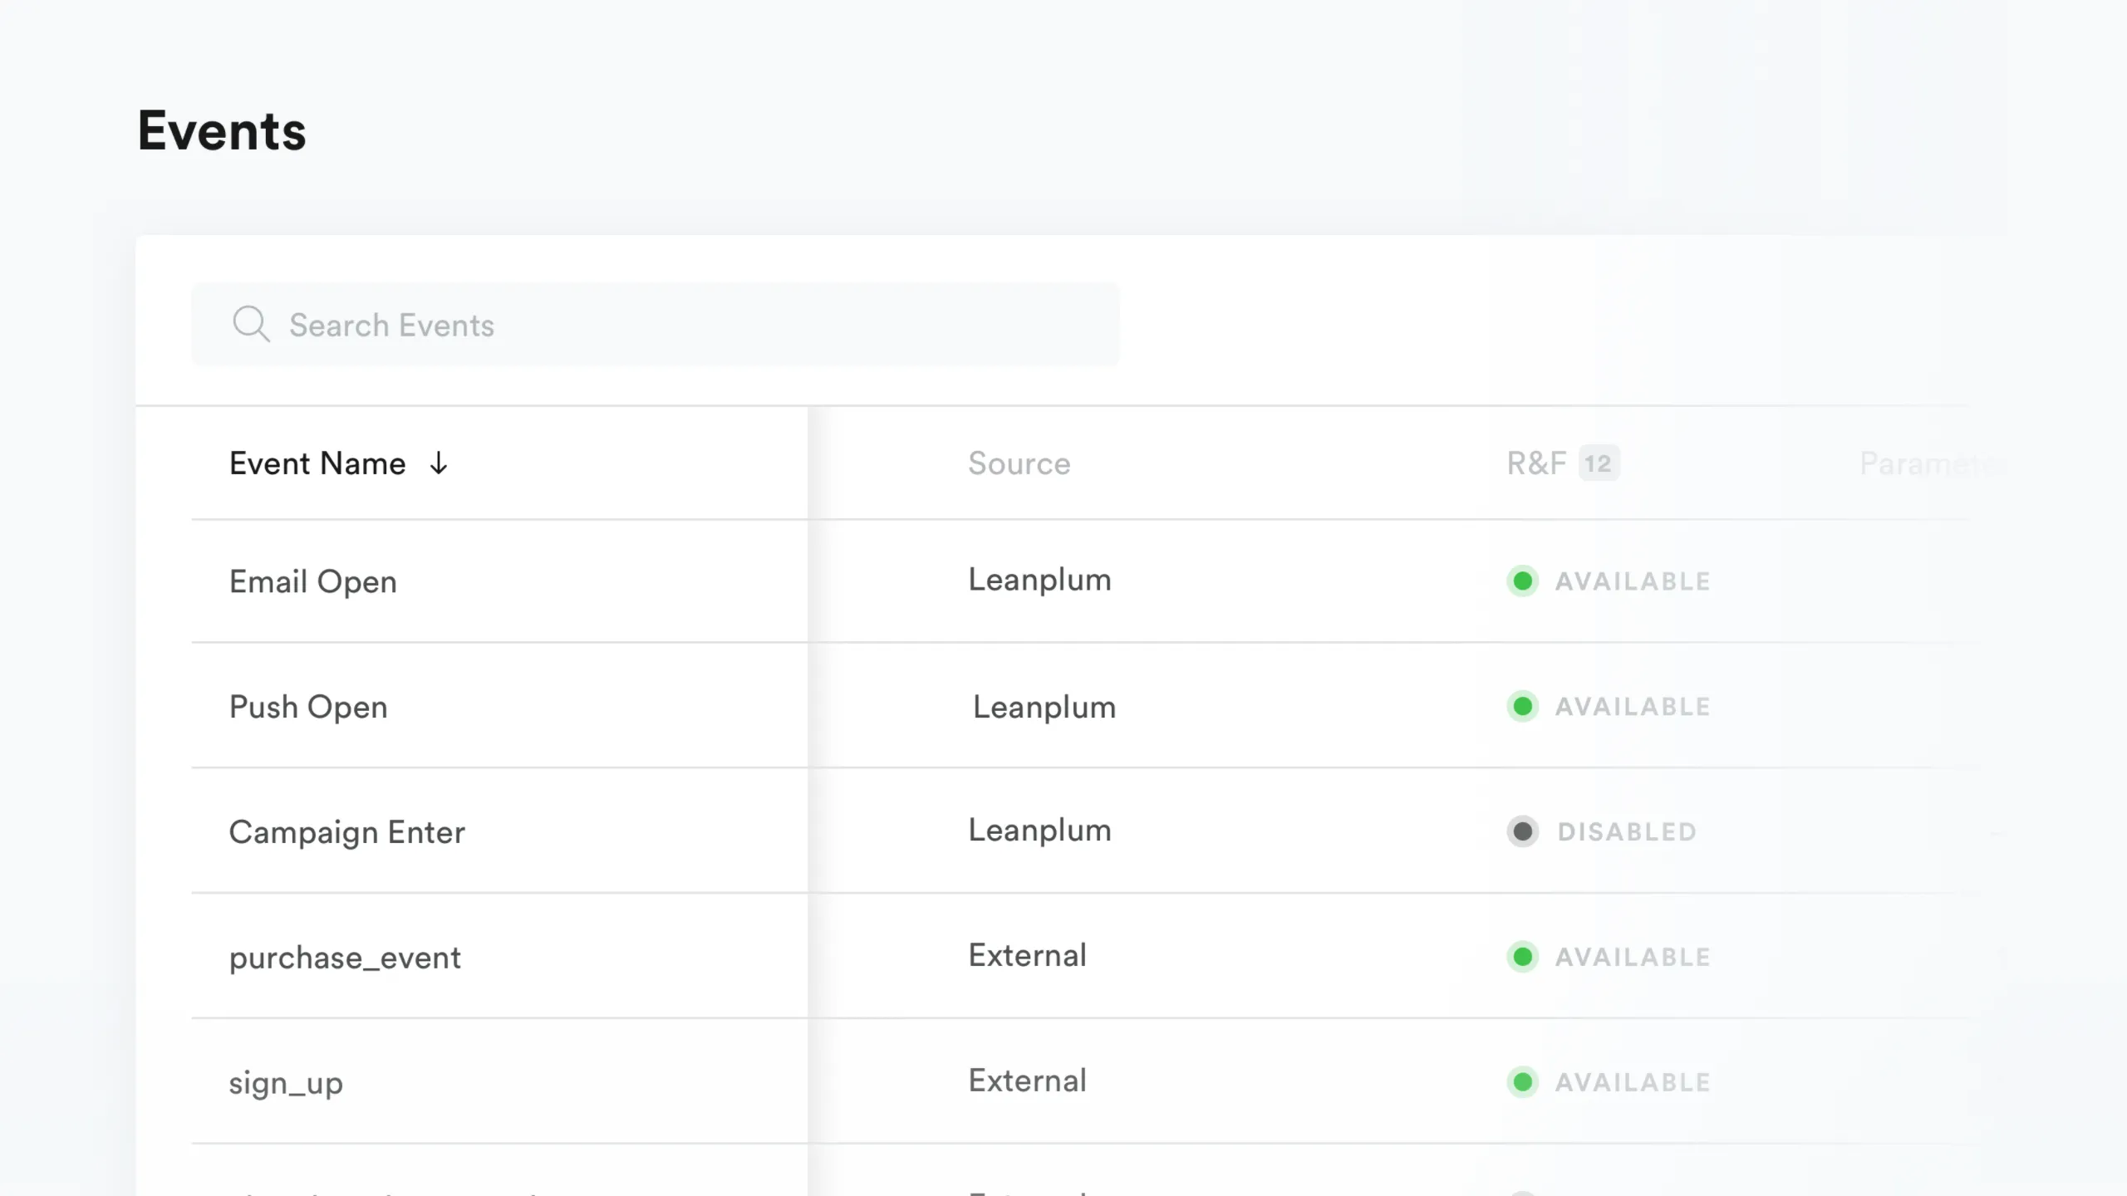Click the green status dot for purchase_event
This screenshot has width=2127, height=1196.
click(1522, 957)
